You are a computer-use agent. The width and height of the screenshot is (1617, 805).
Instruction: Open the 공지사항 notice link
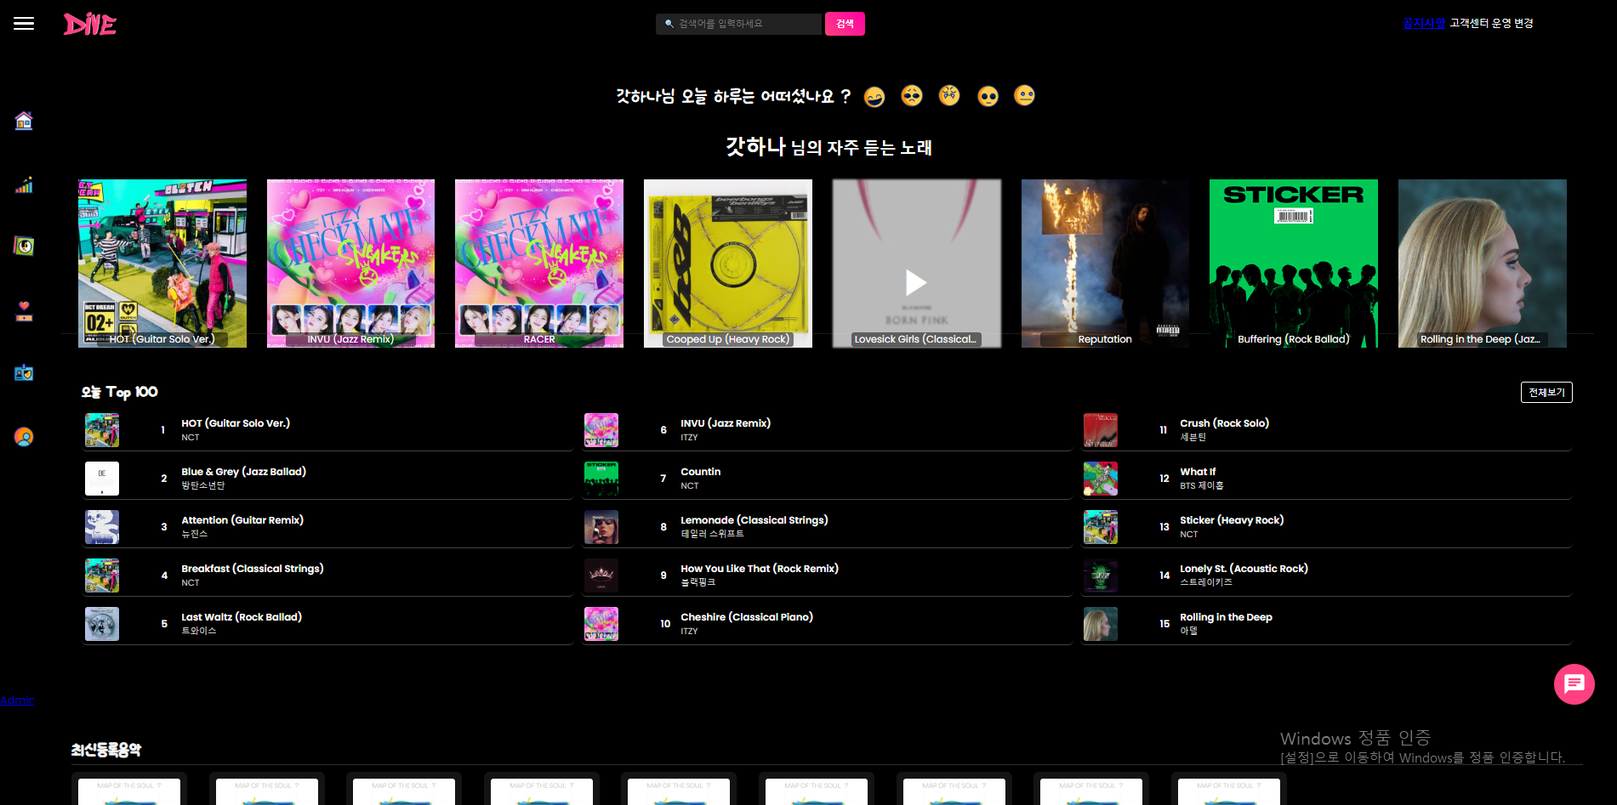pyautogui.click(x=1424, y=23)
